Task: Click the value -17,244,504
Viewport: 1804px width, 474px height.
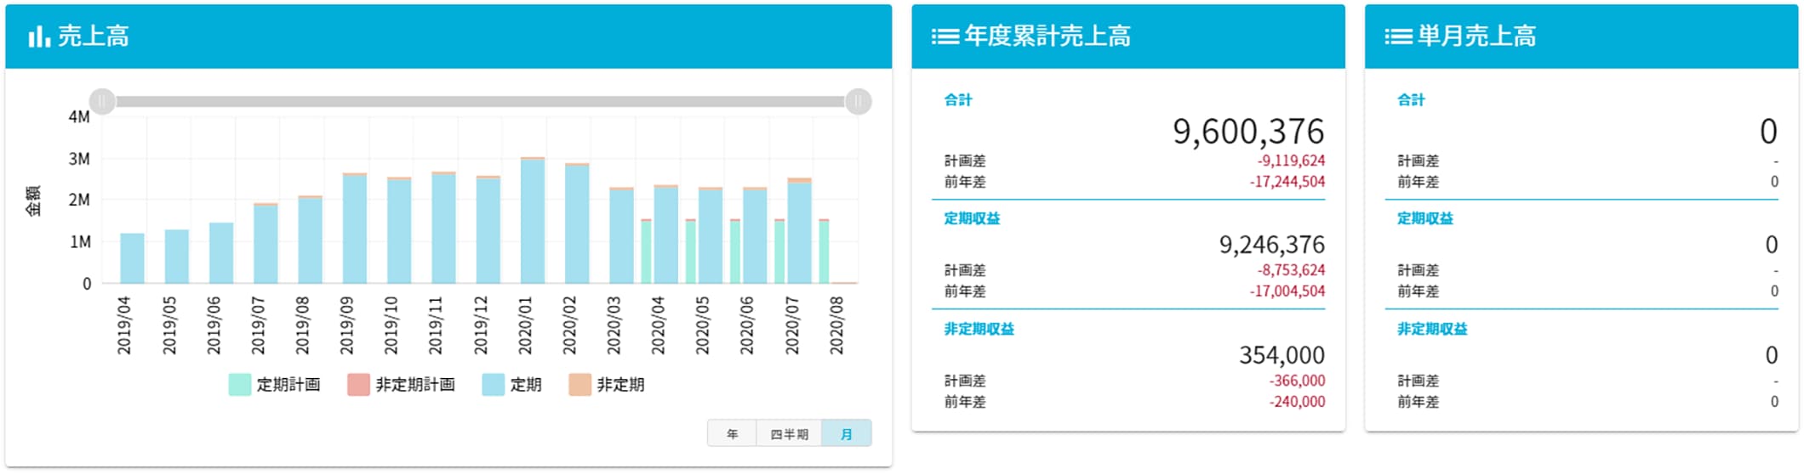Action: [x=1287, y=182]
